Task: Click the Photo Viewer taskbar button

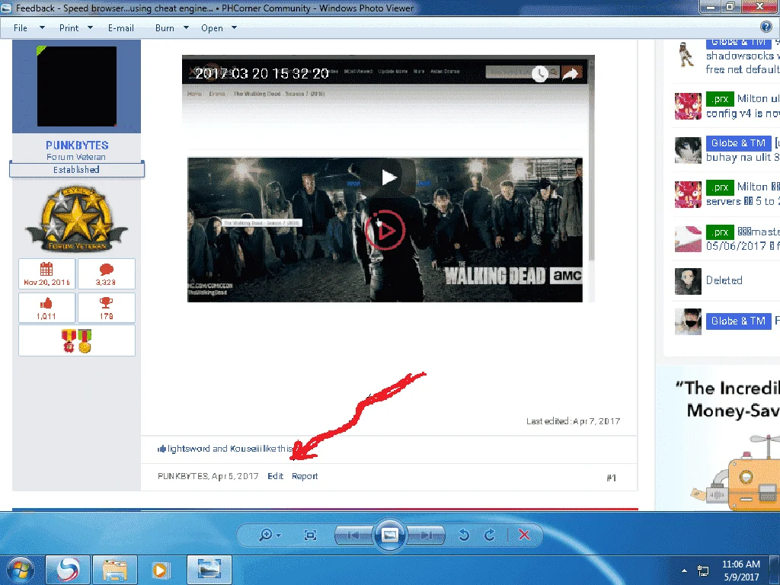Action: tap(209, 570)
